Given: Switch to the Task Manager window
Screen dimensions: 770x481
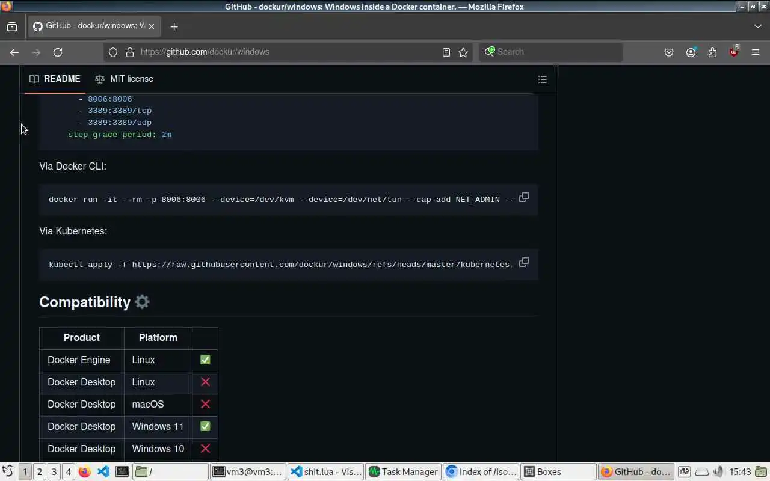Looking at the screenshot, I should point(404,472).
